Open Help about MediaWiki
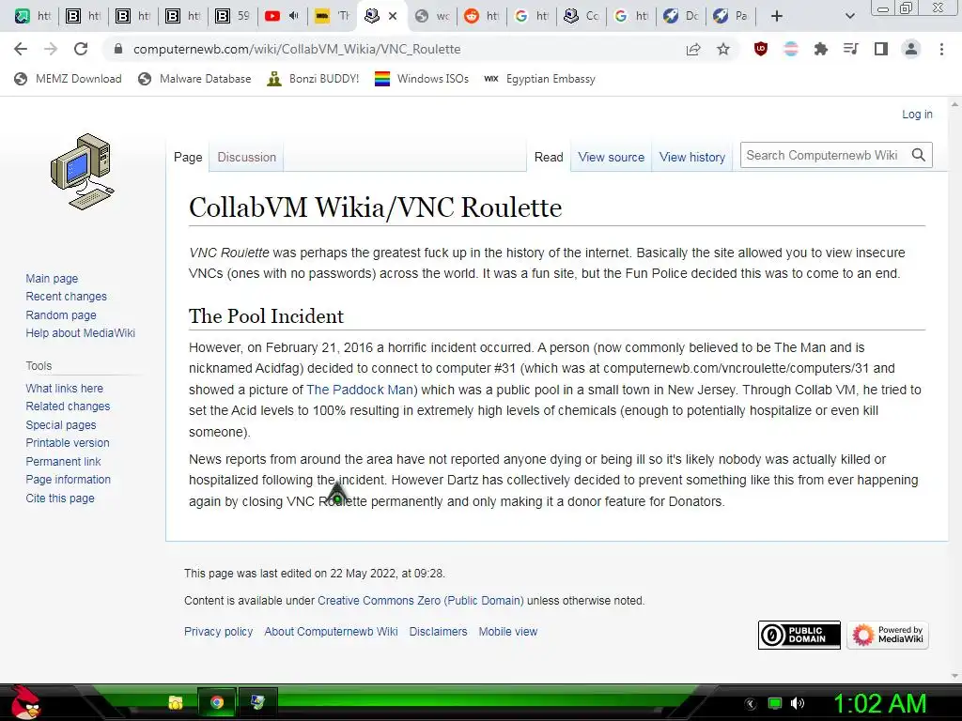 81,333
